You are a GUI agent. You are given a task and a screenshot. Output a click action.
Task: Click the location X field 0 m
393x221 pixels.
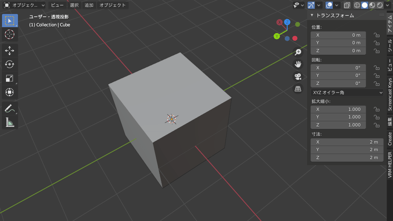point(338,35)
